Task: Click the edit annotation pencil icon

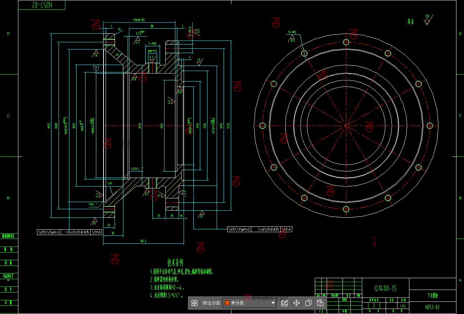Action: (x=284, y=303)
